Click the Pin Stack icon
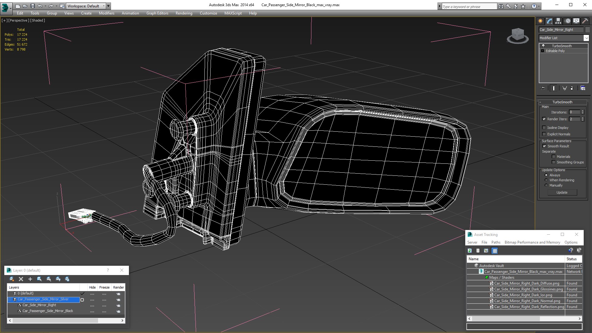The height and width of the screenshot is (333, 592). (543, 88)
